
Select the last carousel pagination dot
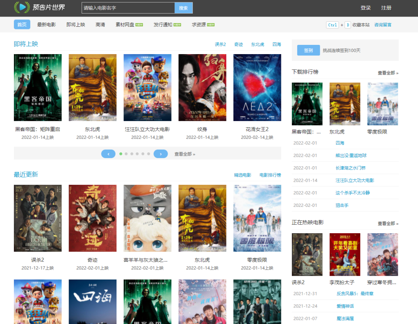149,154
